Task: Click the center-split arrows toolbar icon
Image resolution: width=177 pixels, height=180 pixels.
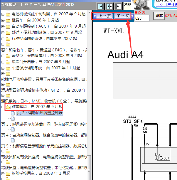Action: click(x=109, y=6)
